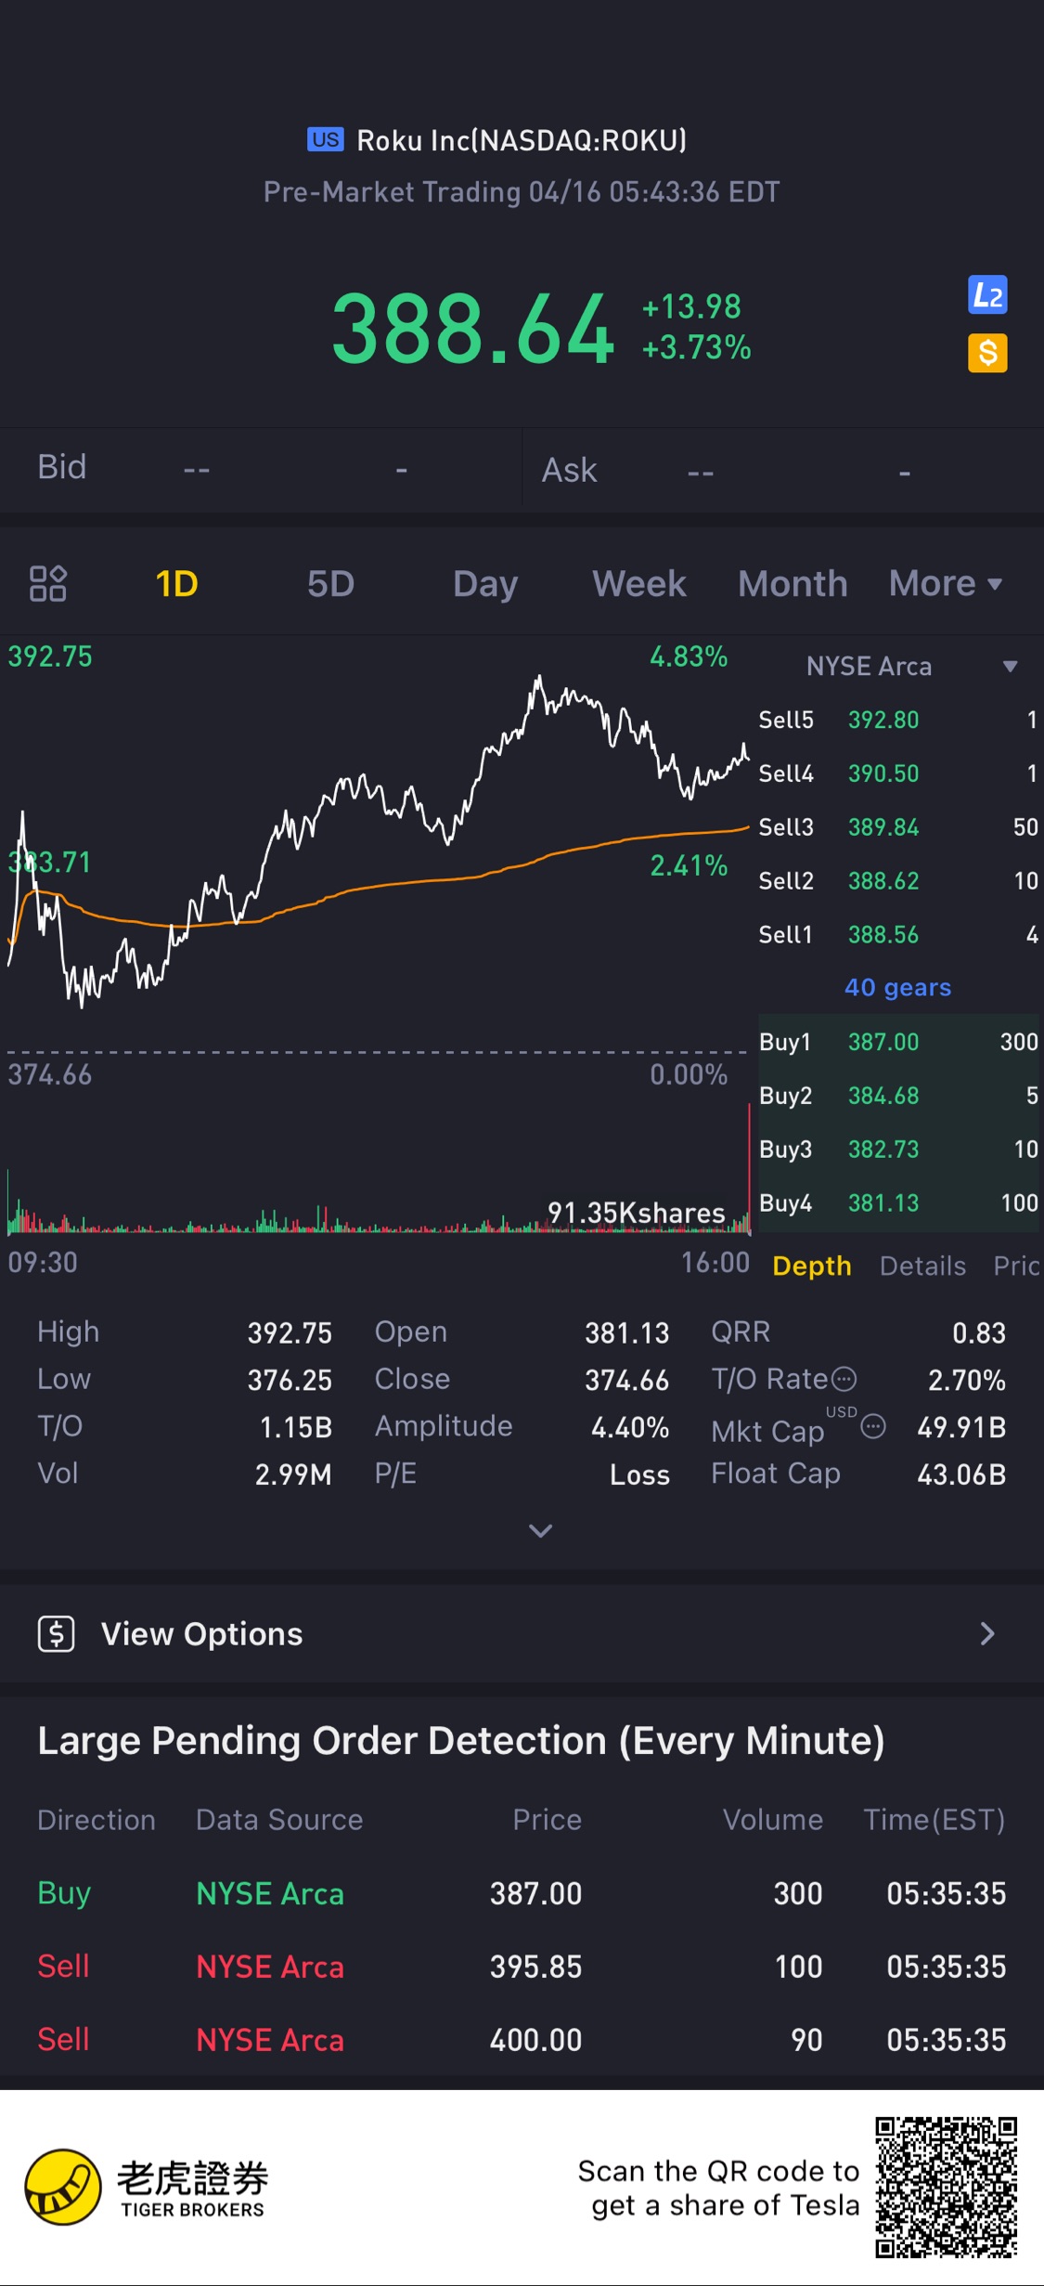Open View Options row arrow
This screenshot has width=1044, height=2286.
(x=987, y=1633)
